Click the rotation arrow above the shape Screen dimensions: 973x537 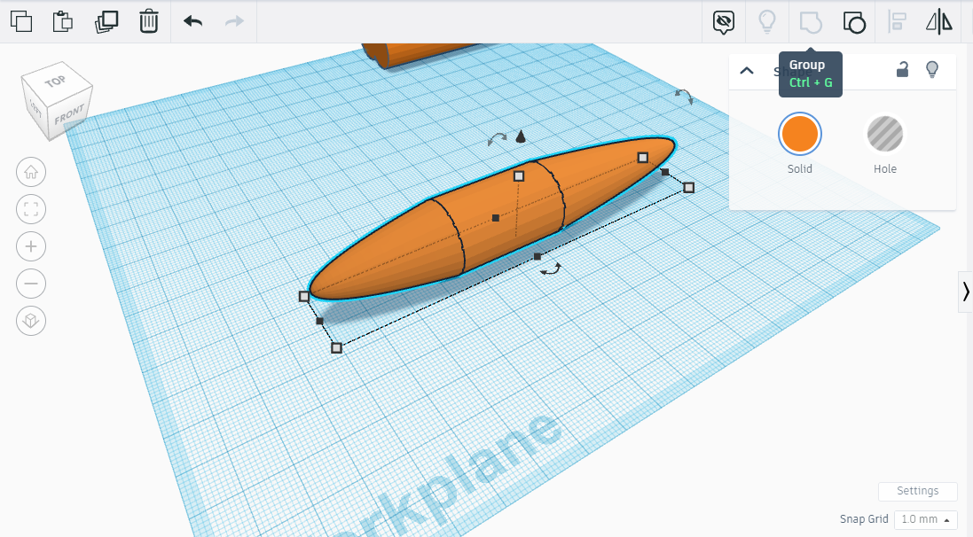497,139
